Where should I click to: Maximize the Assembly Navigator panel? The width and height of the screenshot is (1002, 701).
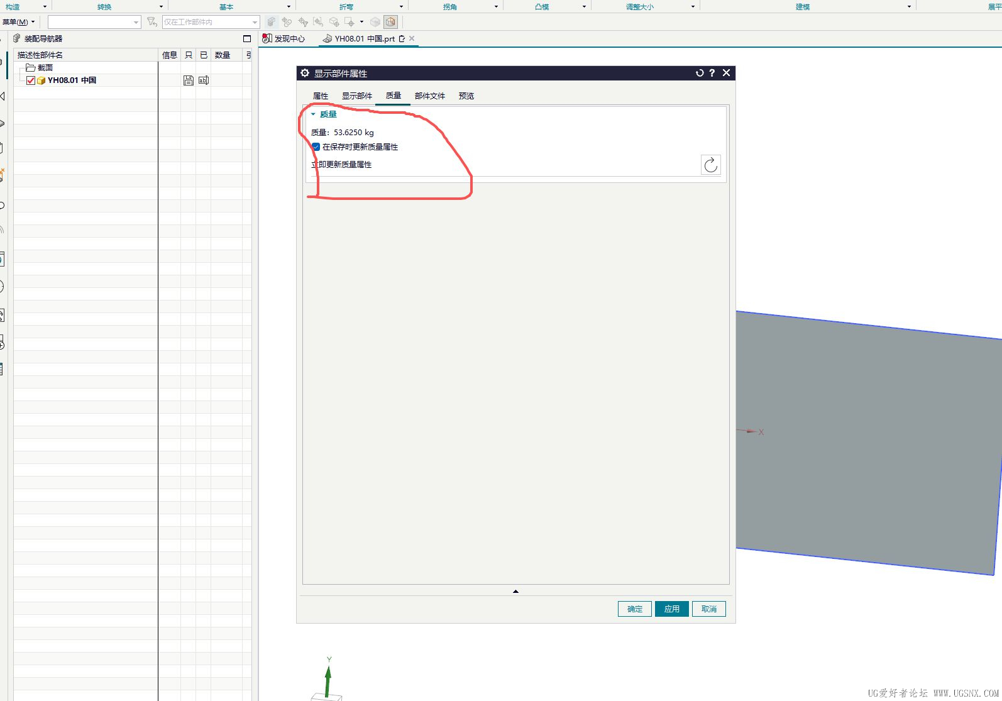(x=247, y=38)
